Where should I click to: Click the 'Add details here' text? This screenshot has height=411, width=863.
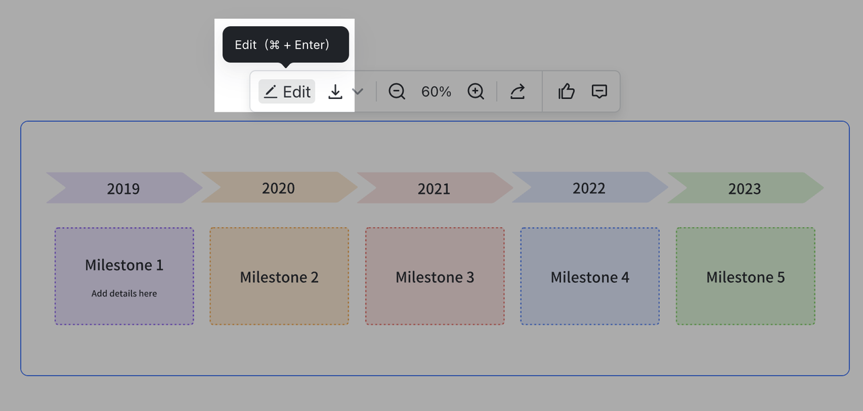pos(124,293)
